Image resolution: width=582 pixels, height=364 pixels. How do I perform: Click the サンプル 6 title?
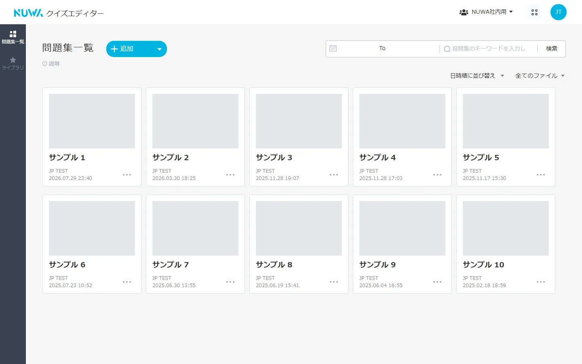tap(67, 265)
